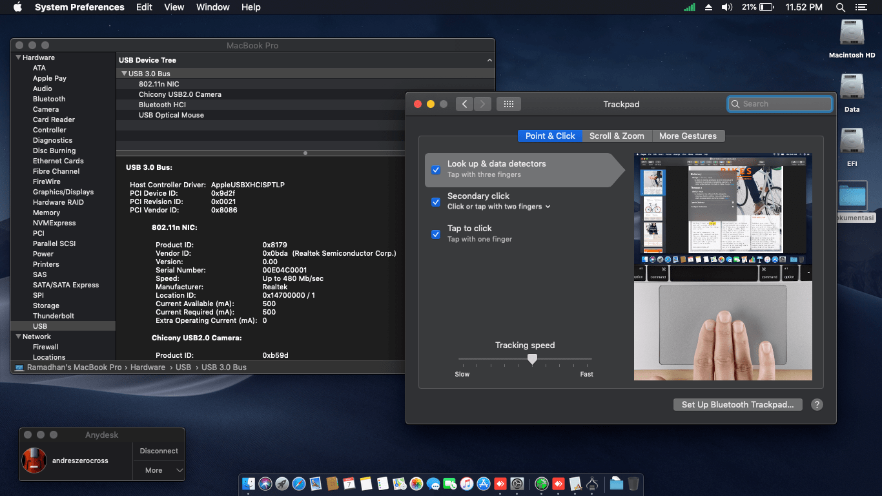The height and width of the screenshot is (496, 882).
Task: Click the Trackpad help question button
Action: [817, 404]
